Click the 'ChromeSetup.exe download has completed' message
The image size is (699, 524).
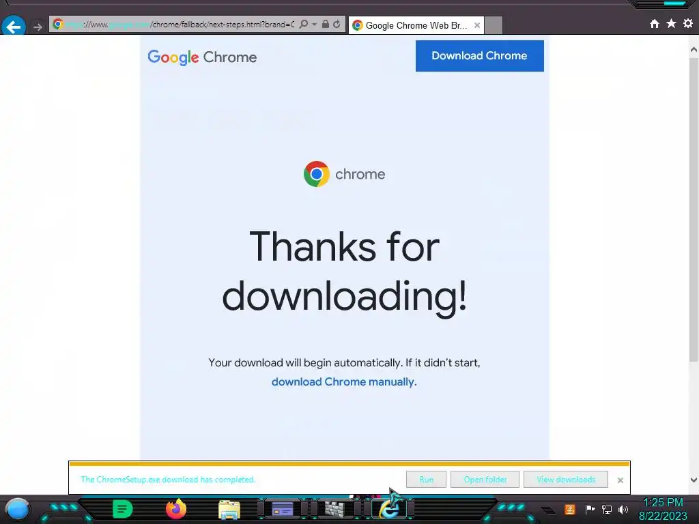168,480
